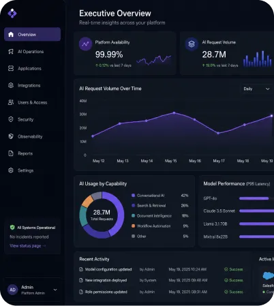Viewport: 274px width, 306px height.
Task: Click success check icon in Model configuration row
Action: pos(226,269)
